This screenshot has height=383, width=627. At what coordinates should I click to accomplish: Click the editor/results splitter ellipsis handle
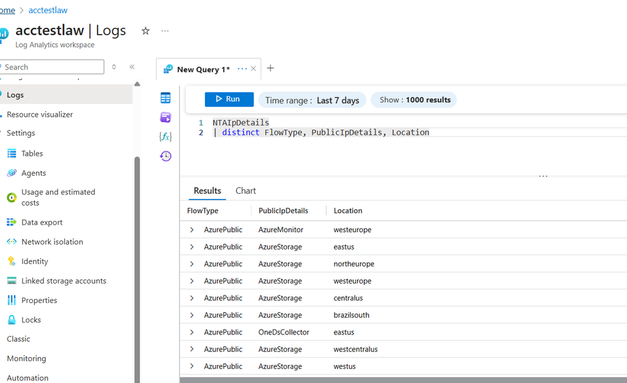(x=543, y=176)
